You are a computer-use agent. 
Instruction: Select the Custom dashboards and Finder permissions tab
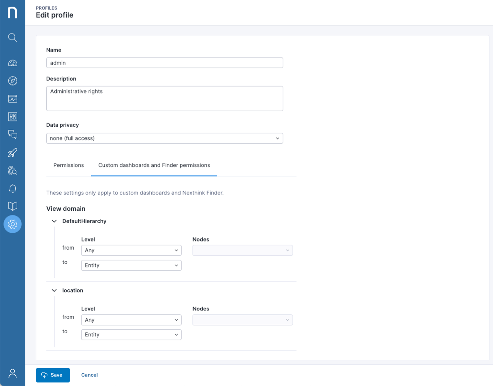(154, 165)
